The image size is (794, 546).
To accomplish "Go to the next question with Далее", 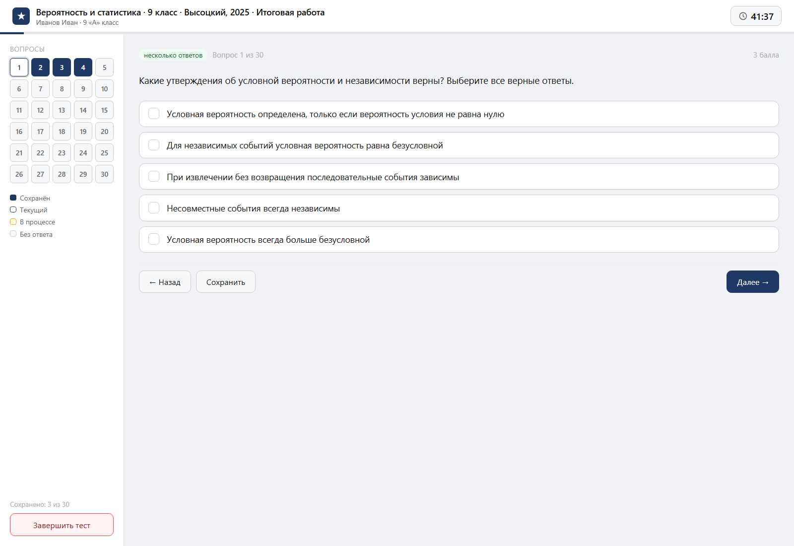I will point(752,281).
